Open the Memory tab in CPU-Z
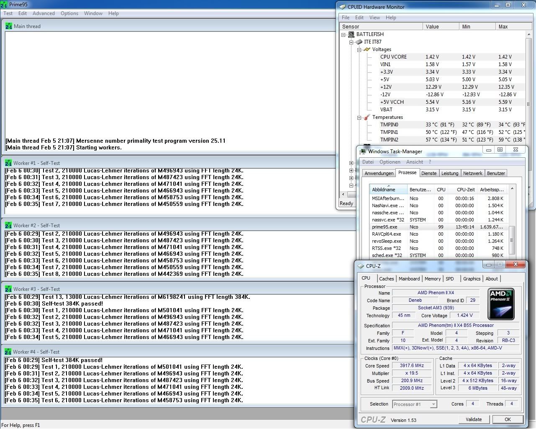Viewport: 536px width, 429px height. pos(433,279)
